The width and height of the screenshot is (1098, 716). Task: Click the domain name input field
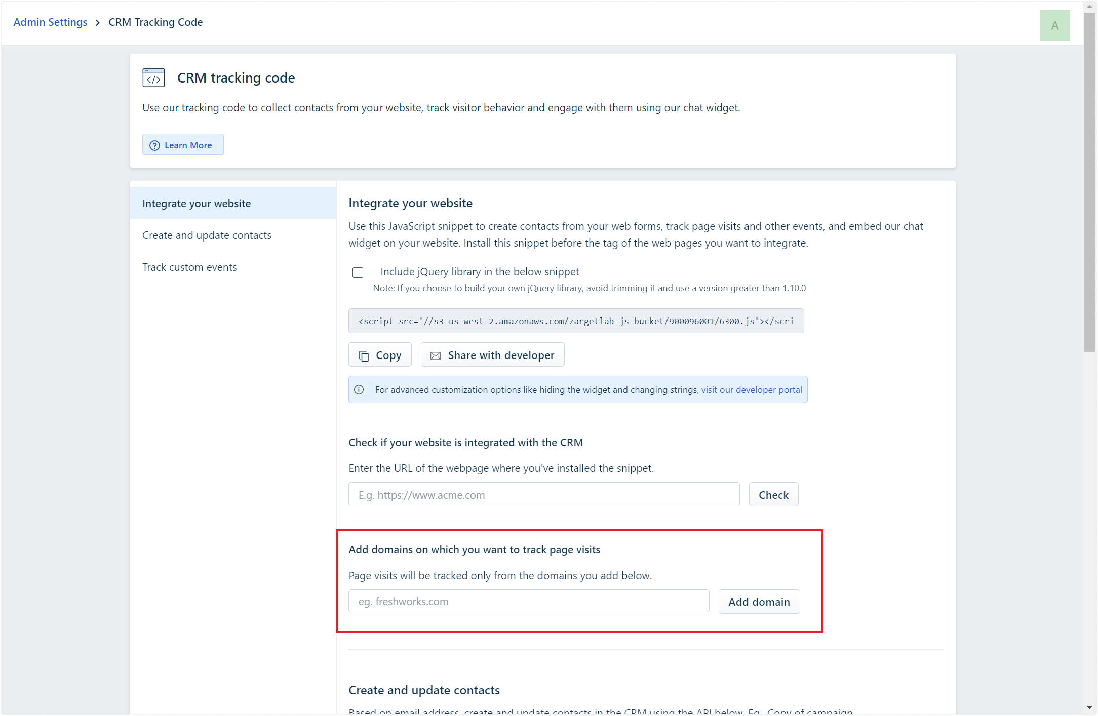(529, 601)
